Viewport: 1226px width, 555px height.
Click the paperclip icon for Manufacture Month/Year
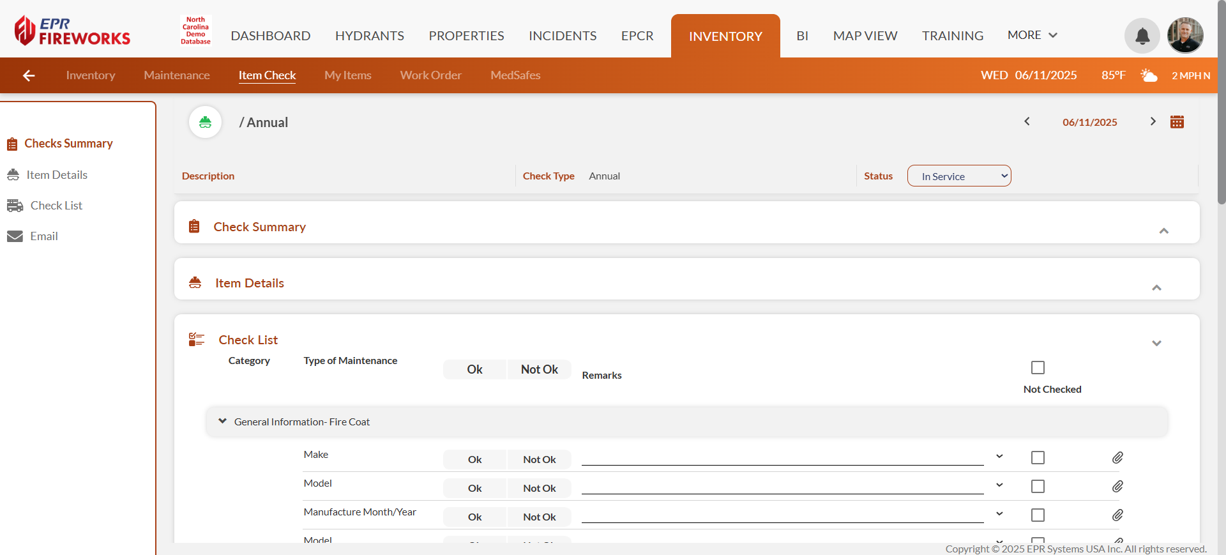coord(1117,515)
